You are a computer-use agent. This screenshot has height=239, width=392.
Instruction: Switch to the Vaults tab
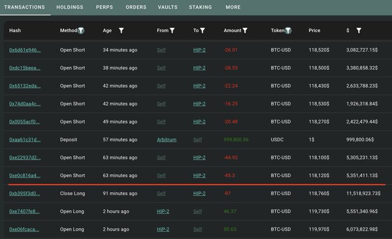(x=168, y=8)
